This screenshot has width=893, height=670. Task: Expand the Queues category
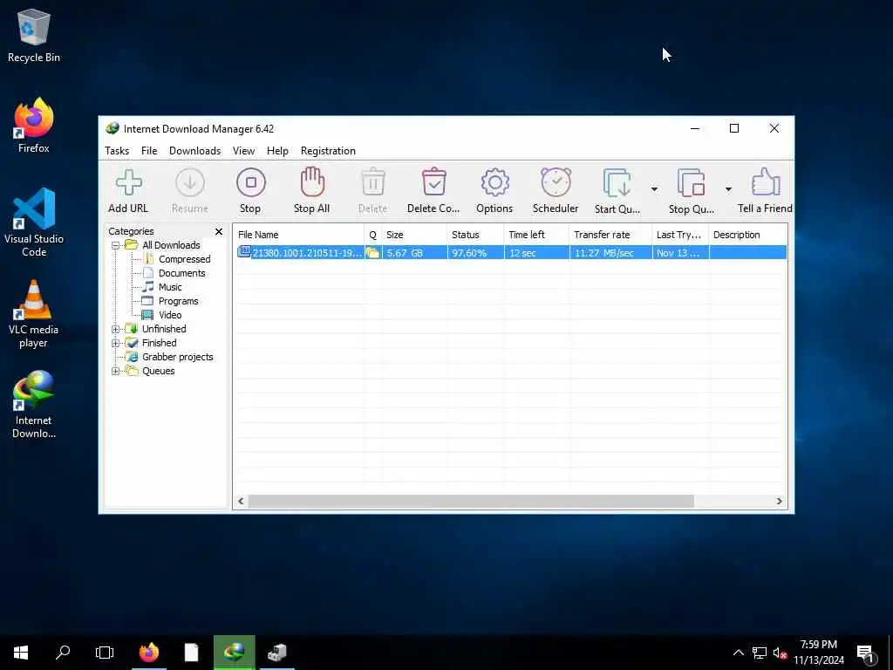click(116, 372)
